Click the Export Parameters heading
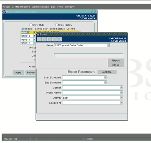151x143 pixels. tap(81, 72)
